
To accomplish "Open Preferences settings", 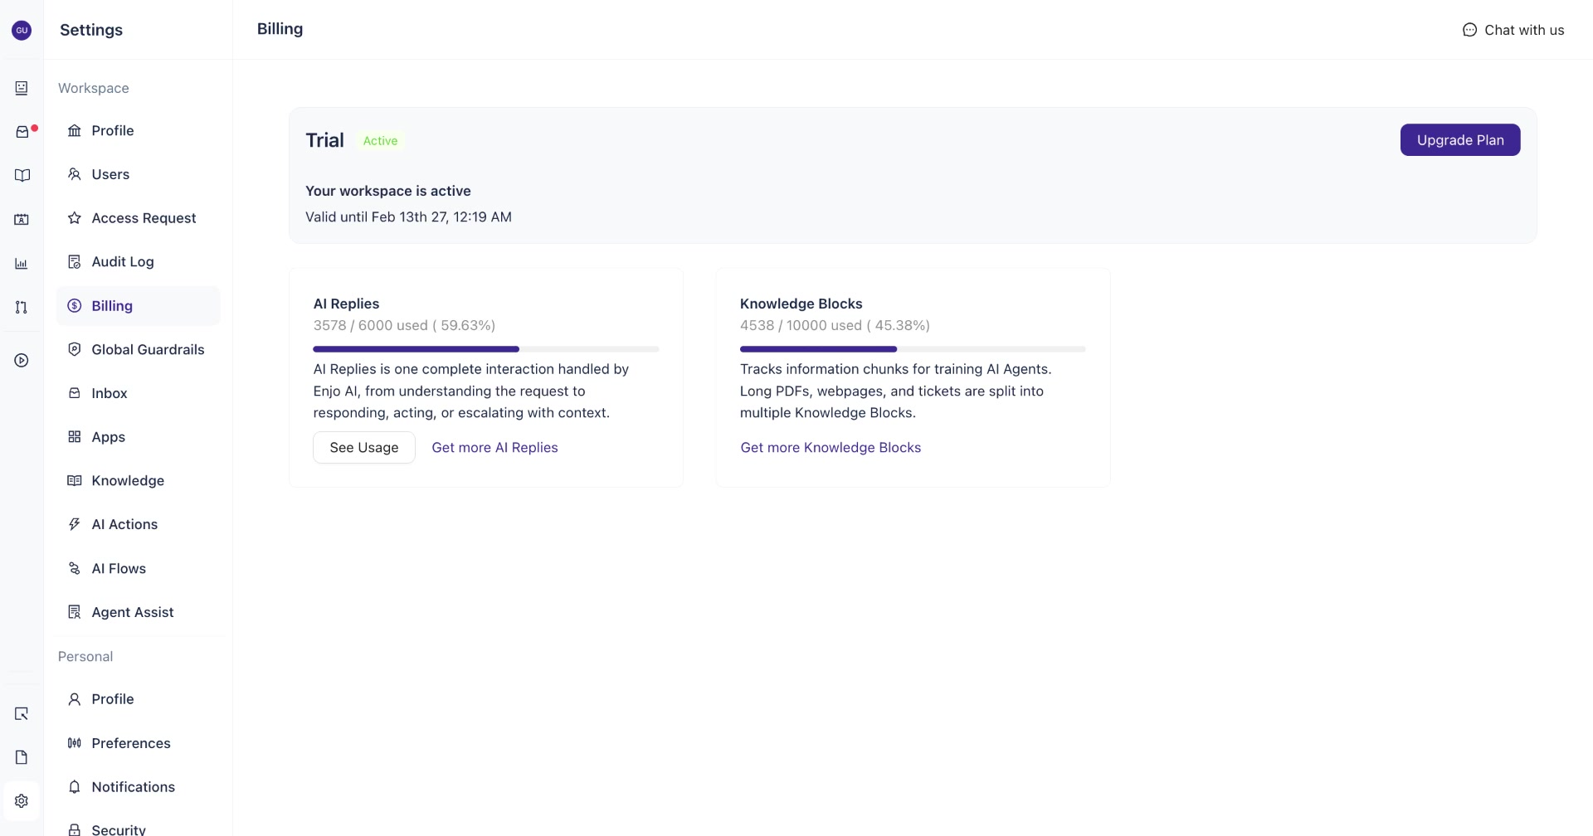I will pyautogui.click(x=138, y=743).
